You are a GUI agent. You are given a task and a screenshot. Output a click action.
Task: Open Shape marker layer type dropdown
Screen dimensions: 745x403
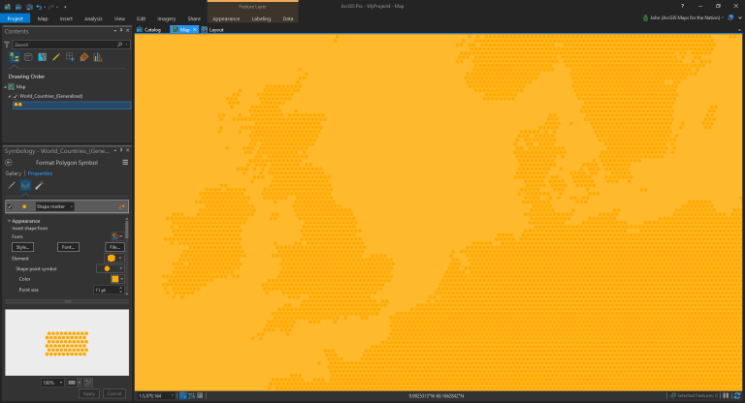click(54, 206)
